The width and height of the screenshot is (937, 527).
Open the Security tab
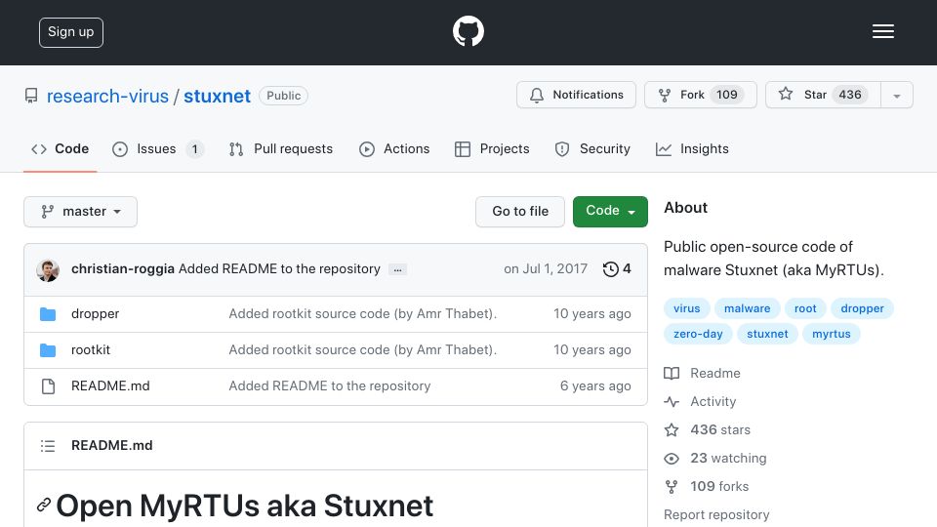pyautogui.click(x=592, y=148)
